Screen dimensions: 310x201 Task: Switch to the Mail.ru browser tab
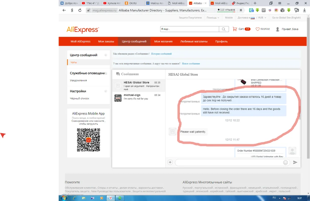coord(155,3)
